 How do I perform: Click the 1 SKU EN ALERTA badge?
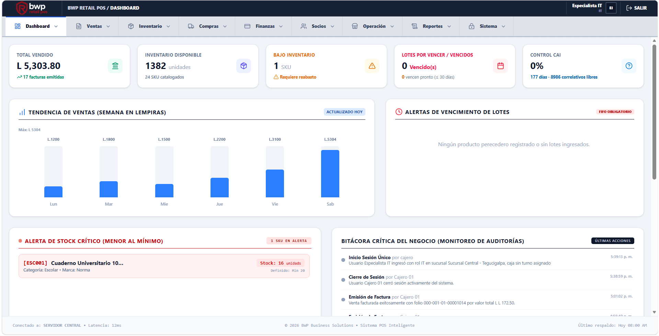click(289, 241)
